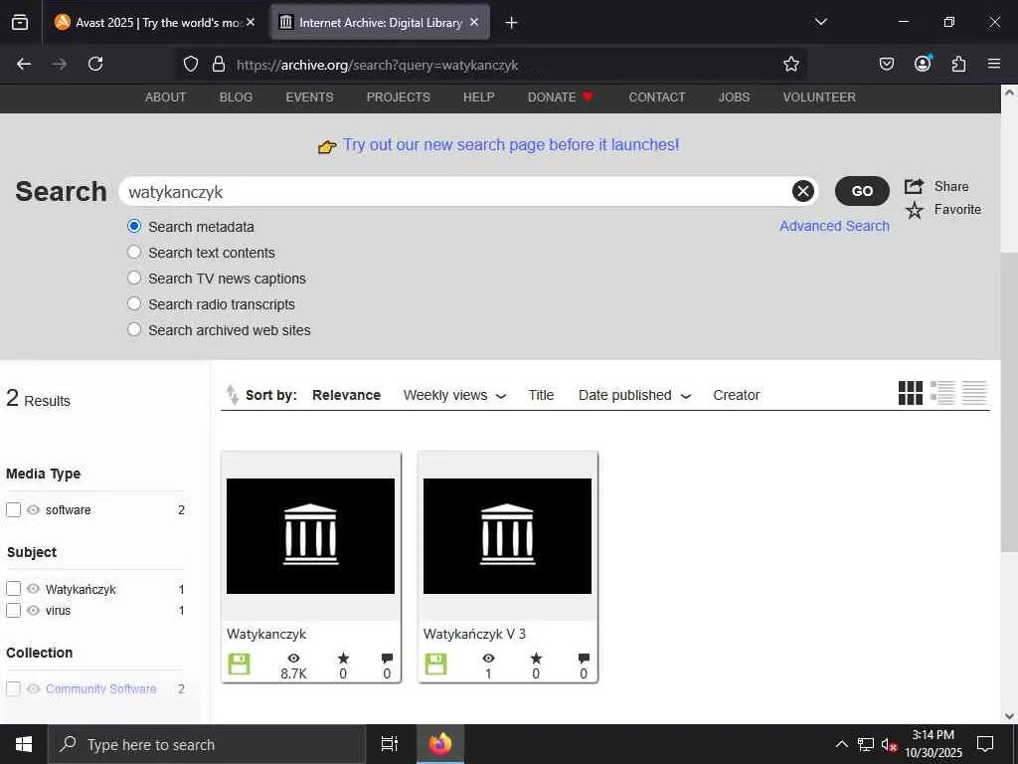This screenshot has height=764, width=1018.
Task: Select Search archived web sites option
Action: (134, 329)
